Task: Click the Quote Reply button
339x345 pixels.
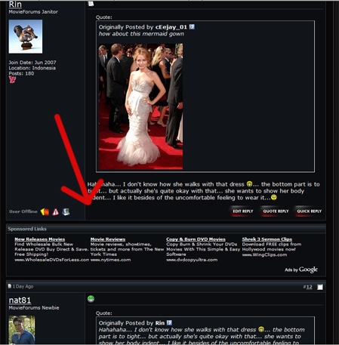Action: coord(276,211)
